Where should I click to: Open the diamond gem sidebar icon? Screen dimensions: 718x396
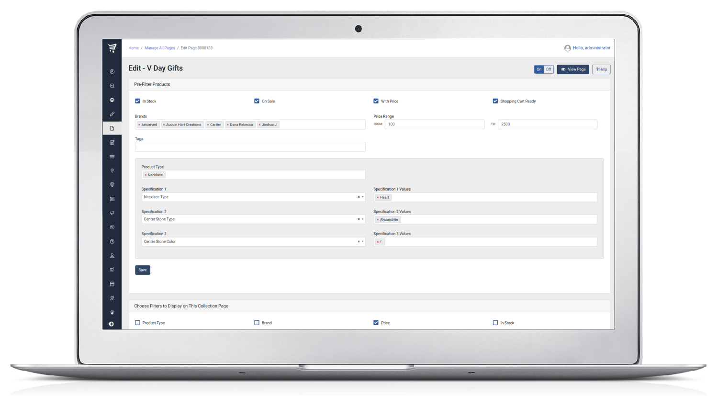pyautogui.click(x=112, y=185)
